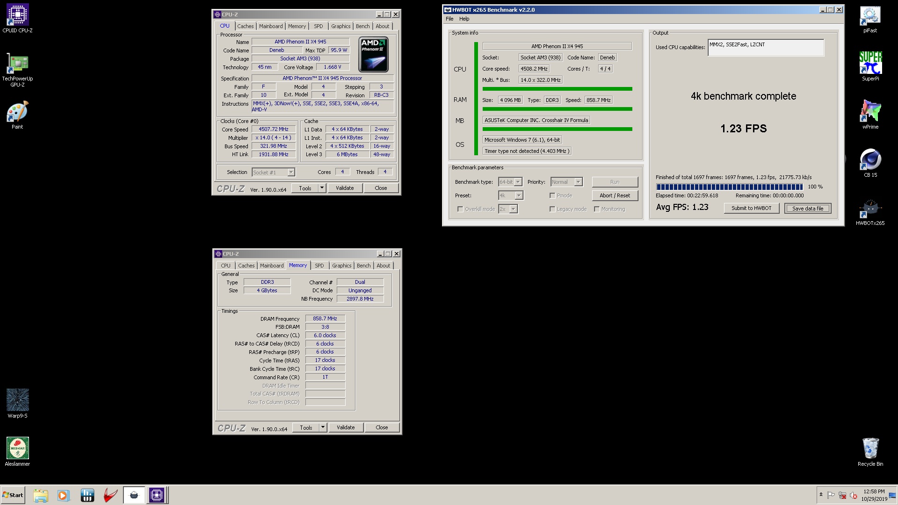Image resolution: width=898 pixels, height=505 pixels.
Task: Open CPUID CPU-Z desktop shortcut
Action: 17,19
